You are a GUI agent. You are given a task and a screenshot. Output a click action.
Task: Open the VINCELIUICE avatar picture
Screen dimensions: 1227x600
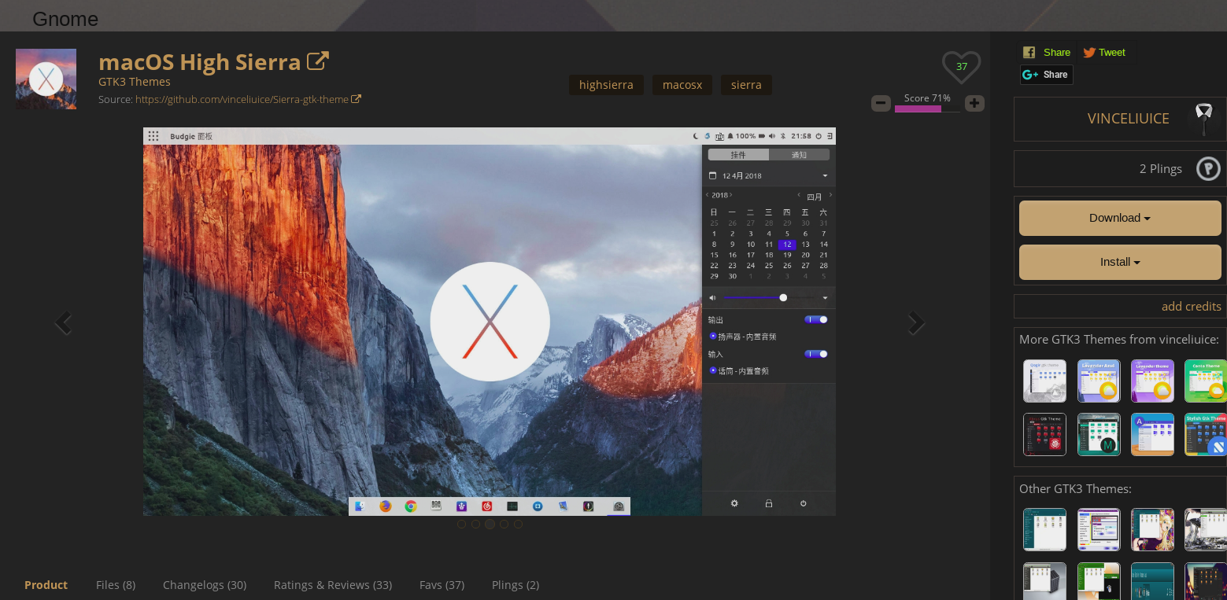tap(1203, 119)
